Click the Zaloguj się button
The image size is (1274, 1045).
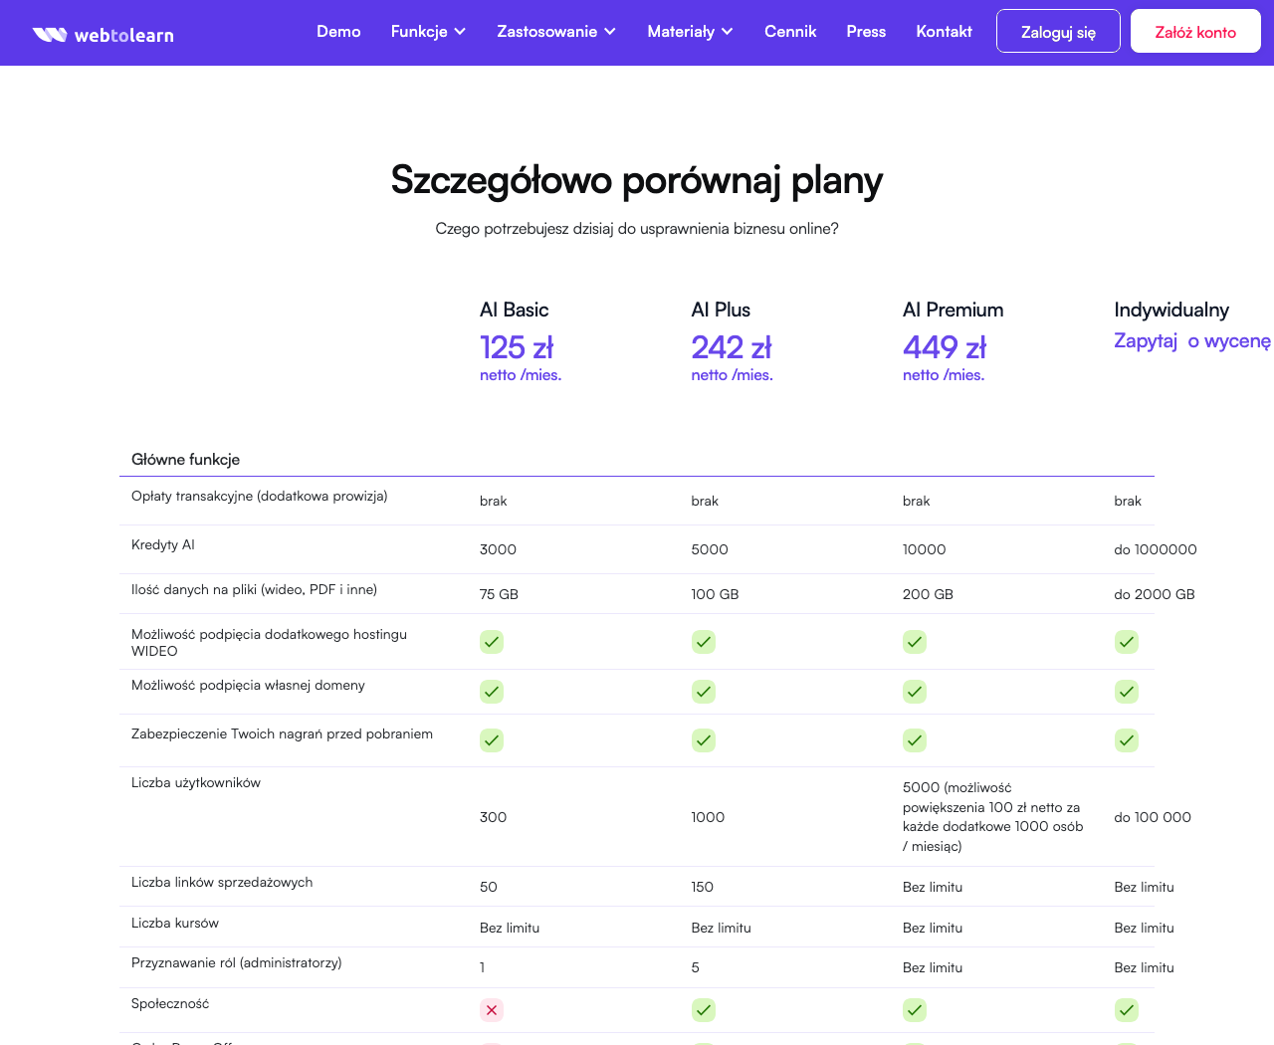coord(1058,31)
